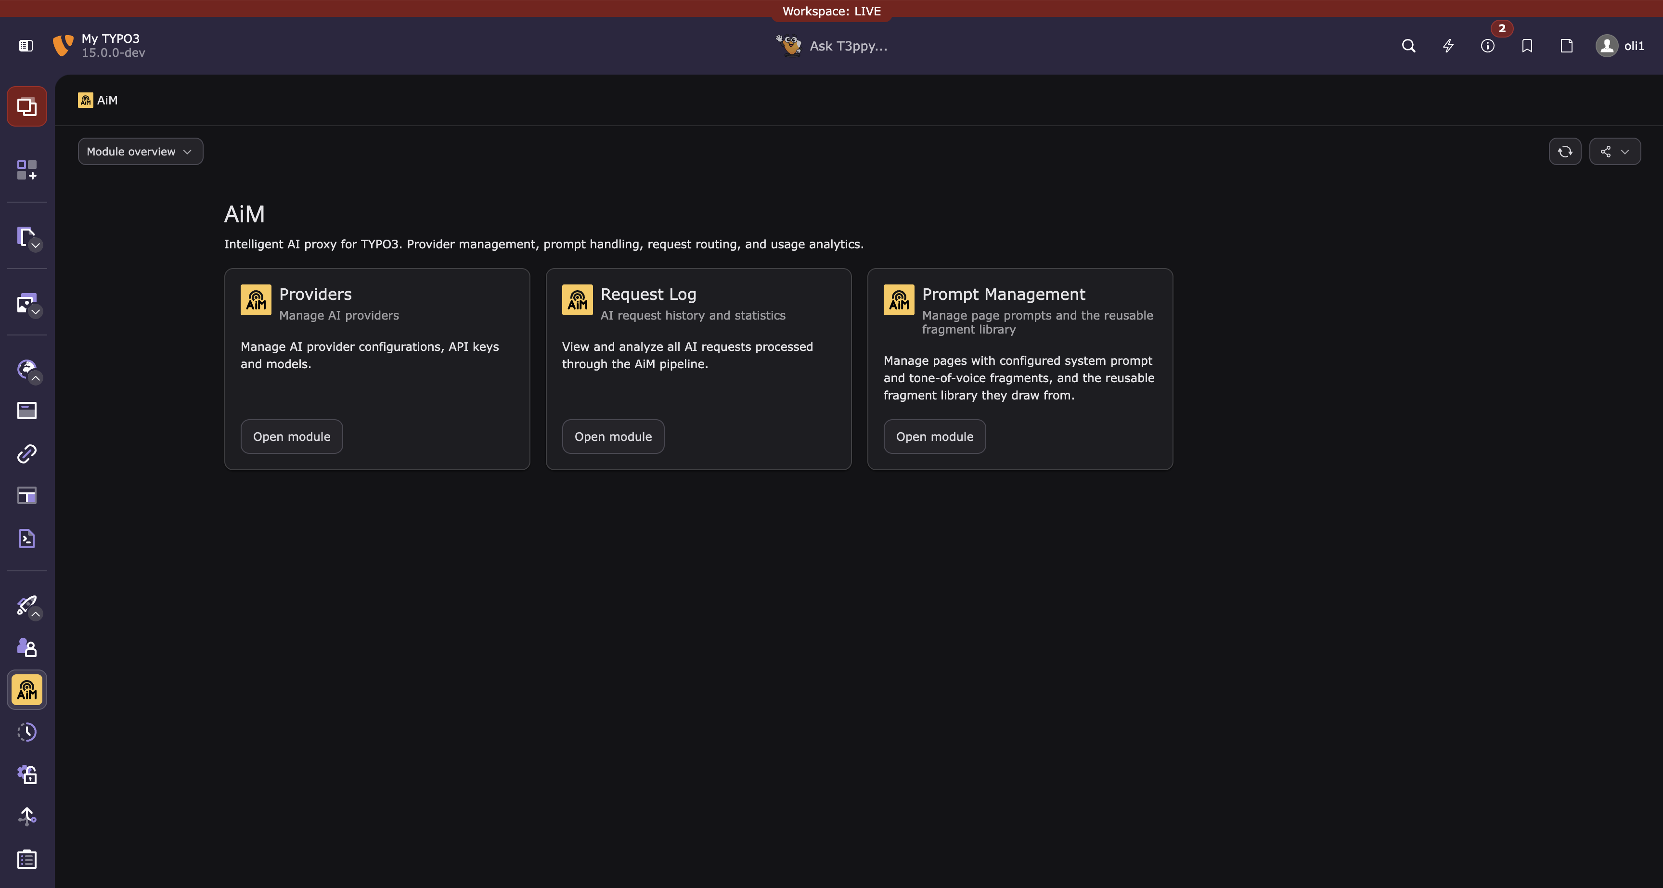
Task: Open the Dashboard module icon
Action: [x=26, y=170]
